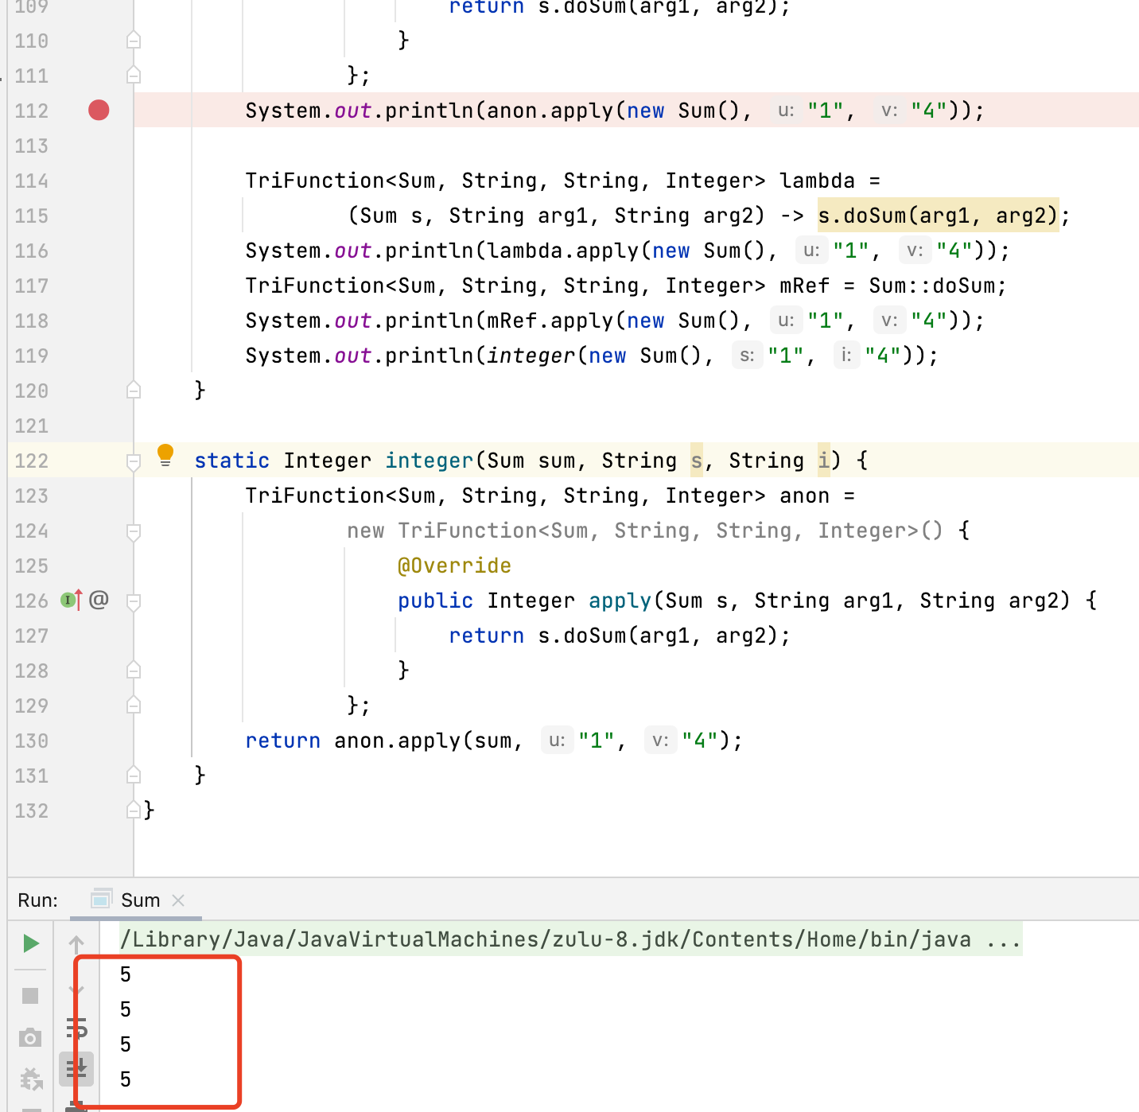Click the Sum::doSum method reference
The image size is (1139, 1112).
pos(936,286)
